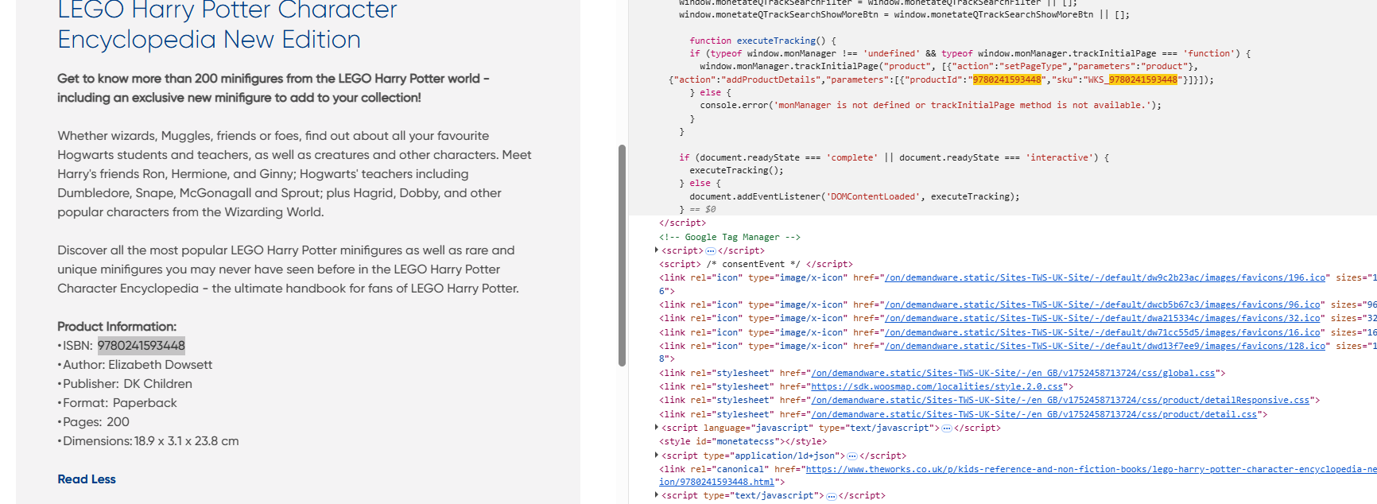1377x504 pixels.
Task: Click the Format: Paperback line
Action: coord(118,402)
